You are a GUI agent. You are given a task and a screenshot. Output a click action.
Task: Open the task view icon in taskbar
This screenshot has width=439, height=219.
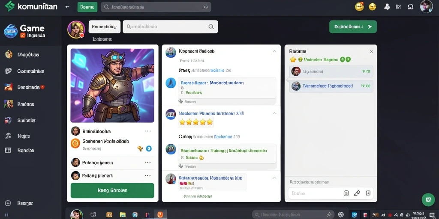pyautogui.click(x=93, y=215)
